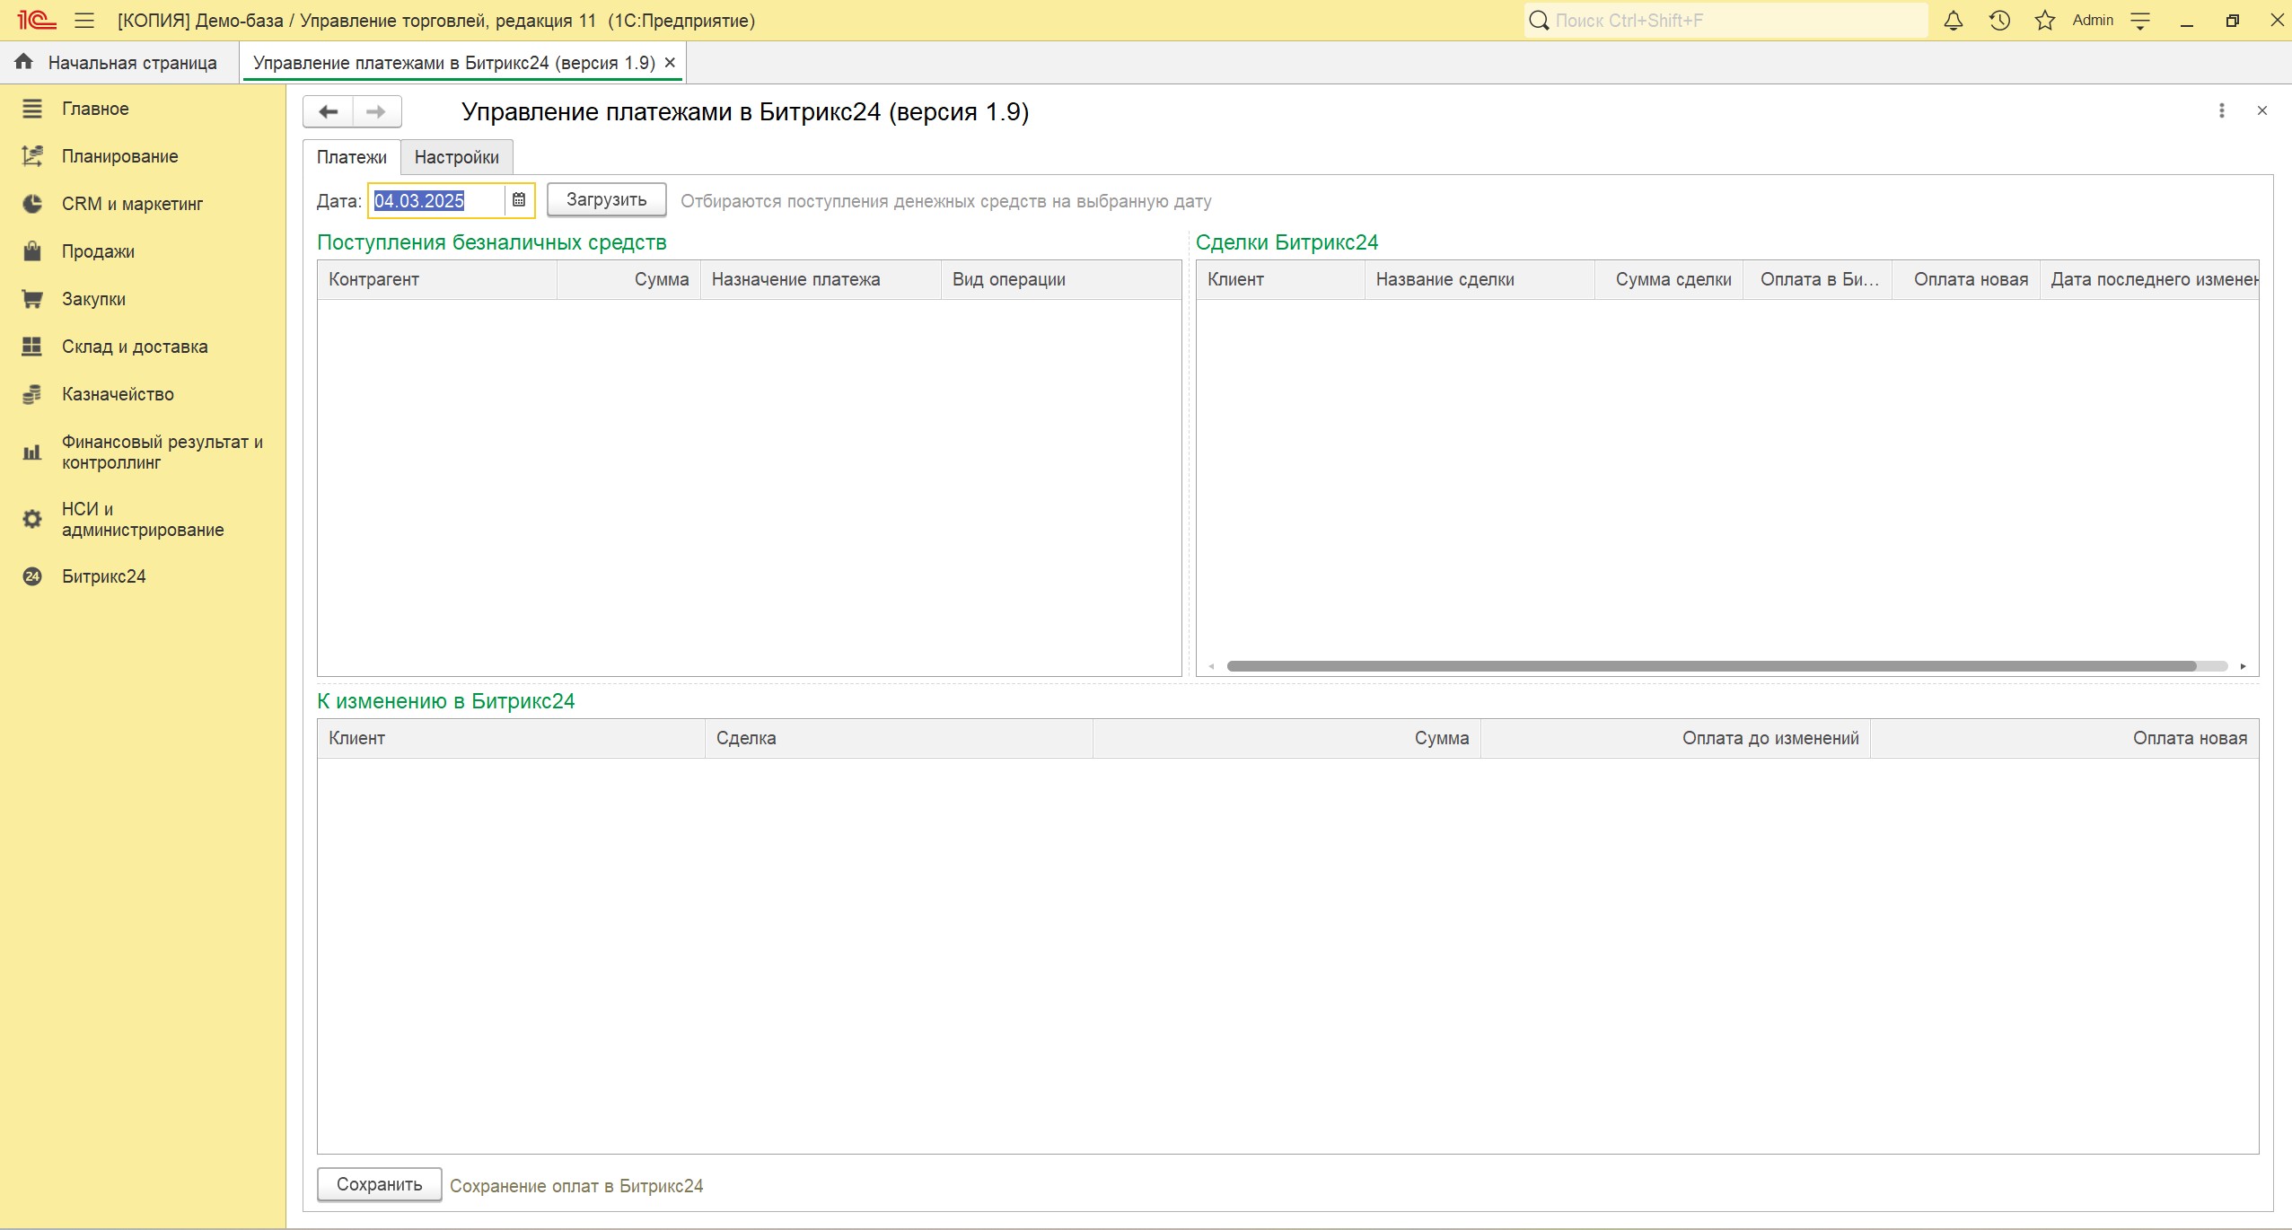The height and width of the screenshot is (1230, 2292).
Task: Open favorites star icon
Action: (2044, 21)
